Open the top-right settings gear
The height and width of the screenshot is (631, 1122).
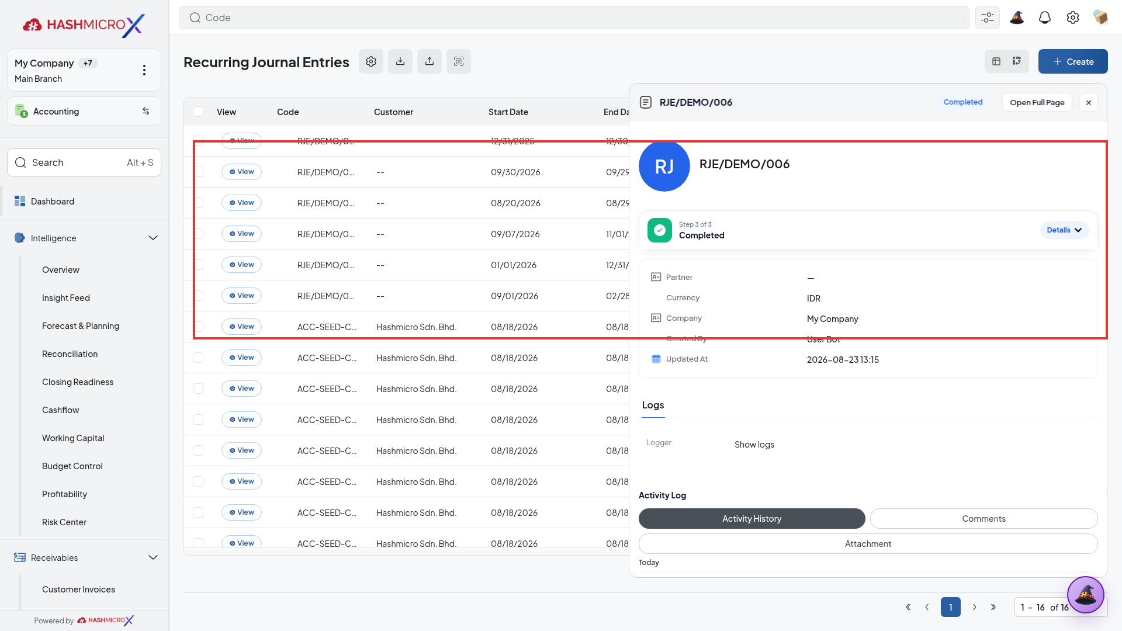pos(1073,18)
